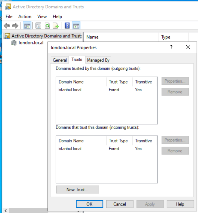Open the Action menu
Viewport: 198px width, 213px height.
pos(25,16)
